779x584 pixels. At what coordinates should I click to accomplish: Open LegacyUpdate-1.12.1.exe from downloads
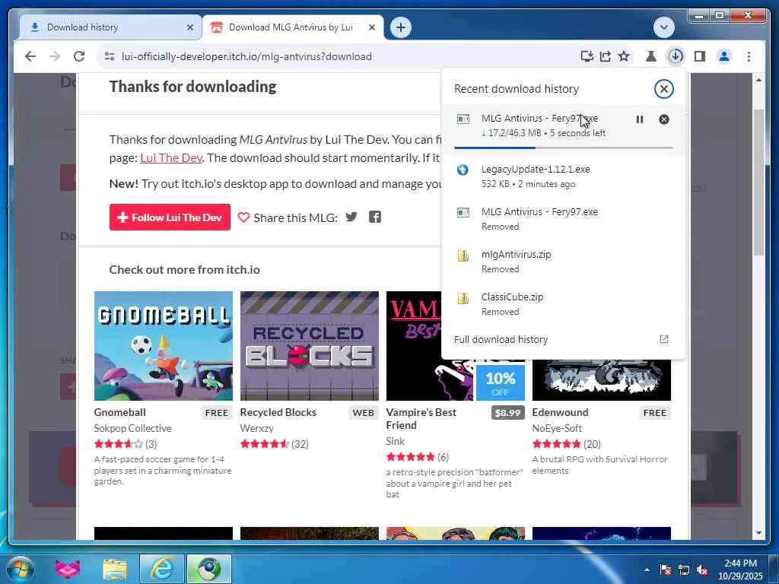coord(564,176)
